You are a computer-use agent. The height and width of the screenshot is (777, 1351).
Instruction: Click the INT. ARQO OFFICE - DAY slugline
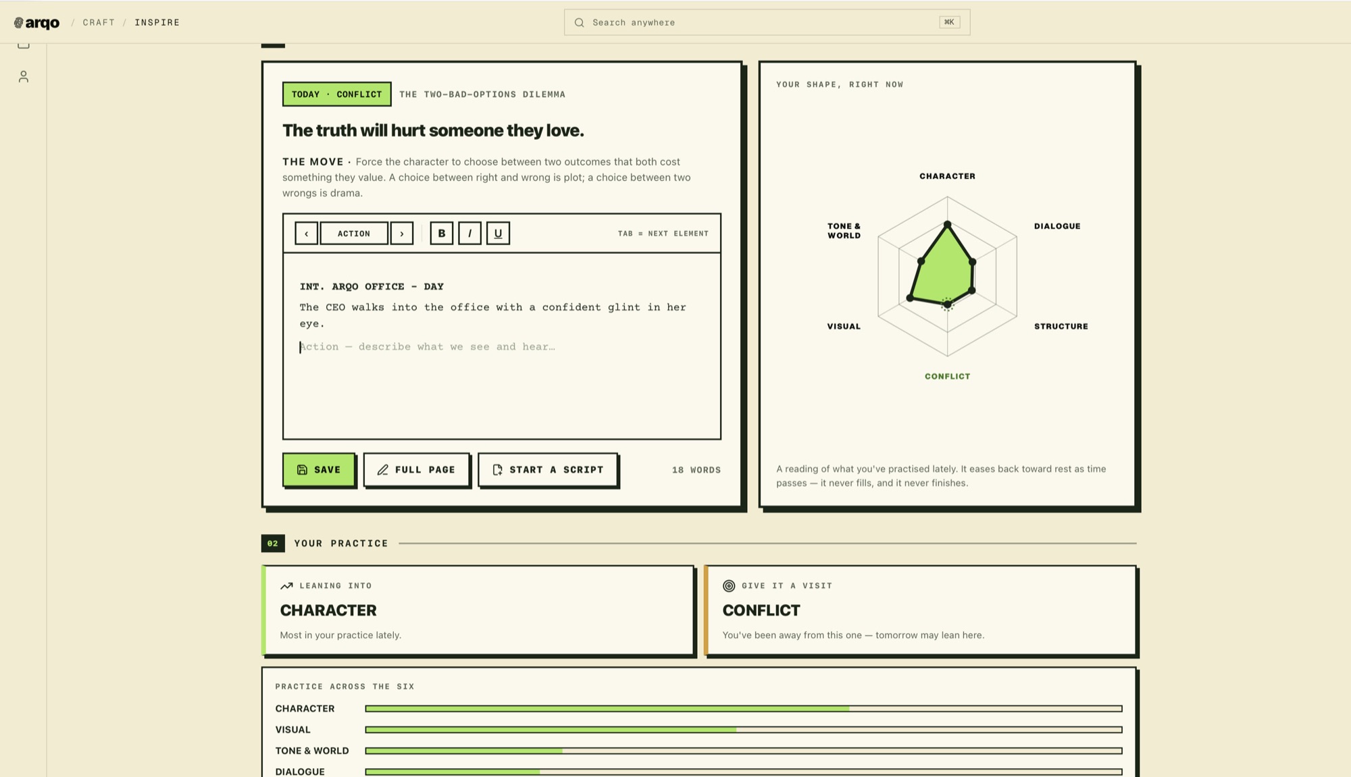pyautogui.click(x=372, y=287)
